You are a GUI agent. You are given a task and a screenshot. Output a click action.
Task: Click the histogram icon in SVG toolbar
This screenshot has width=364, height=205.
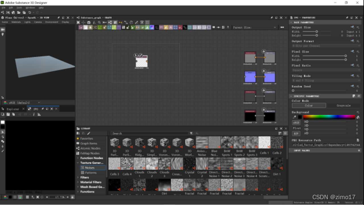(x=39, y=114)
